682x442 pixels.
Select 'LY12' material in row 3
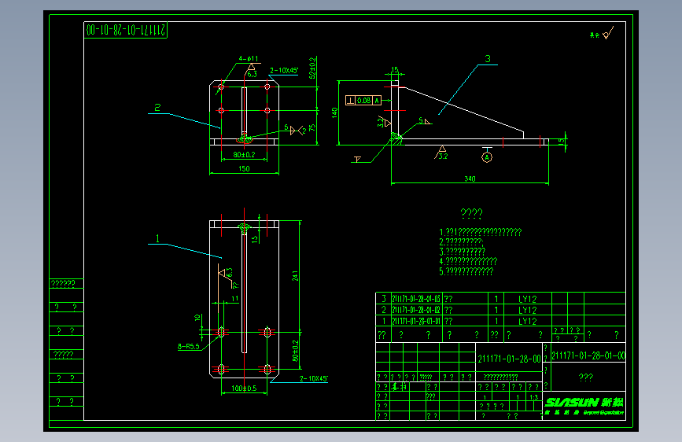[x=528, y=299]
